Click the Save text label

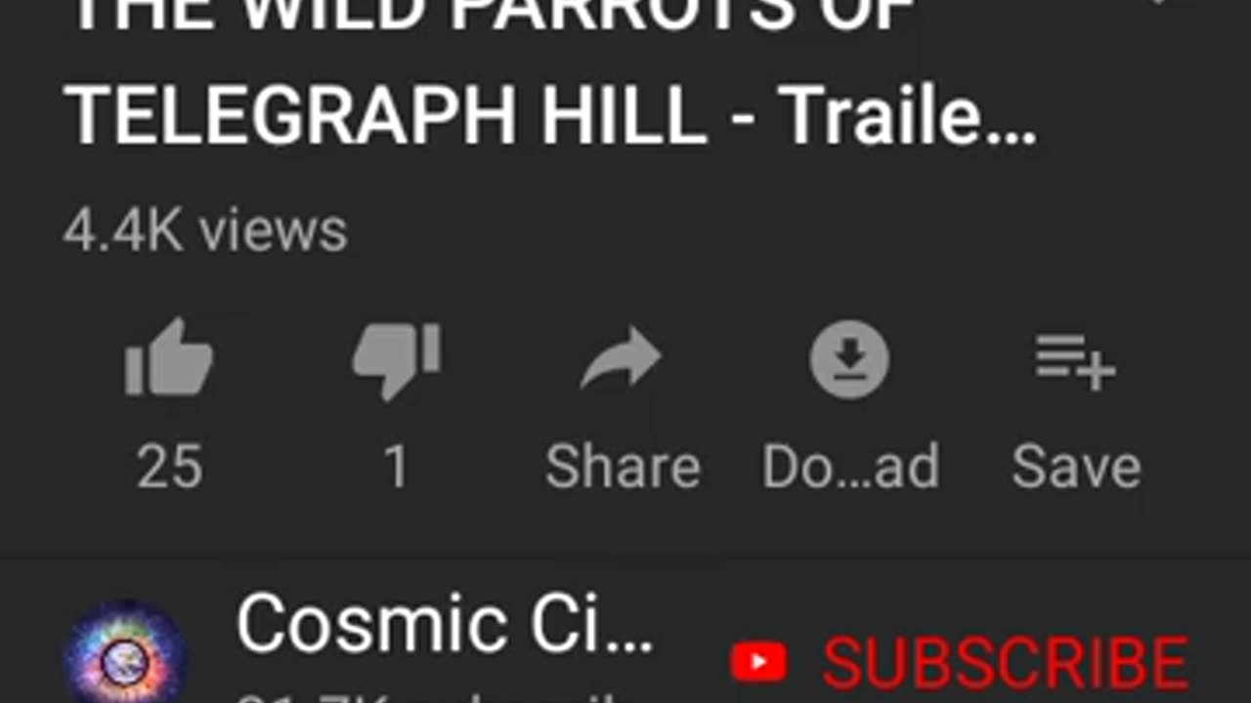pyautogui.click(x=1076, y=467)
